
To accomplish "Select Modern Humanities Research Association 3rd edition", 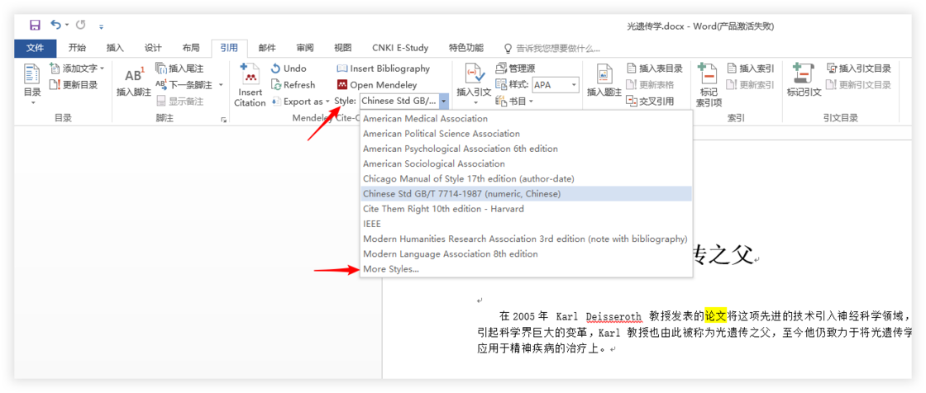I will 526,239.
